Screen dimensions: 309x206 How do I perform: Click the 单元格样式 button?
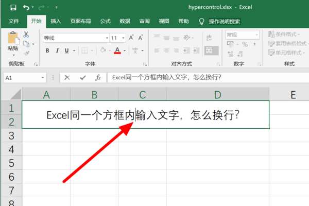[286, 53]
